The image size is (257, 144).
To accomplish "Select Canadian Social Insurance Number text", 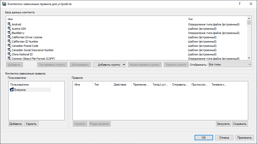I will tap(33, 50).
